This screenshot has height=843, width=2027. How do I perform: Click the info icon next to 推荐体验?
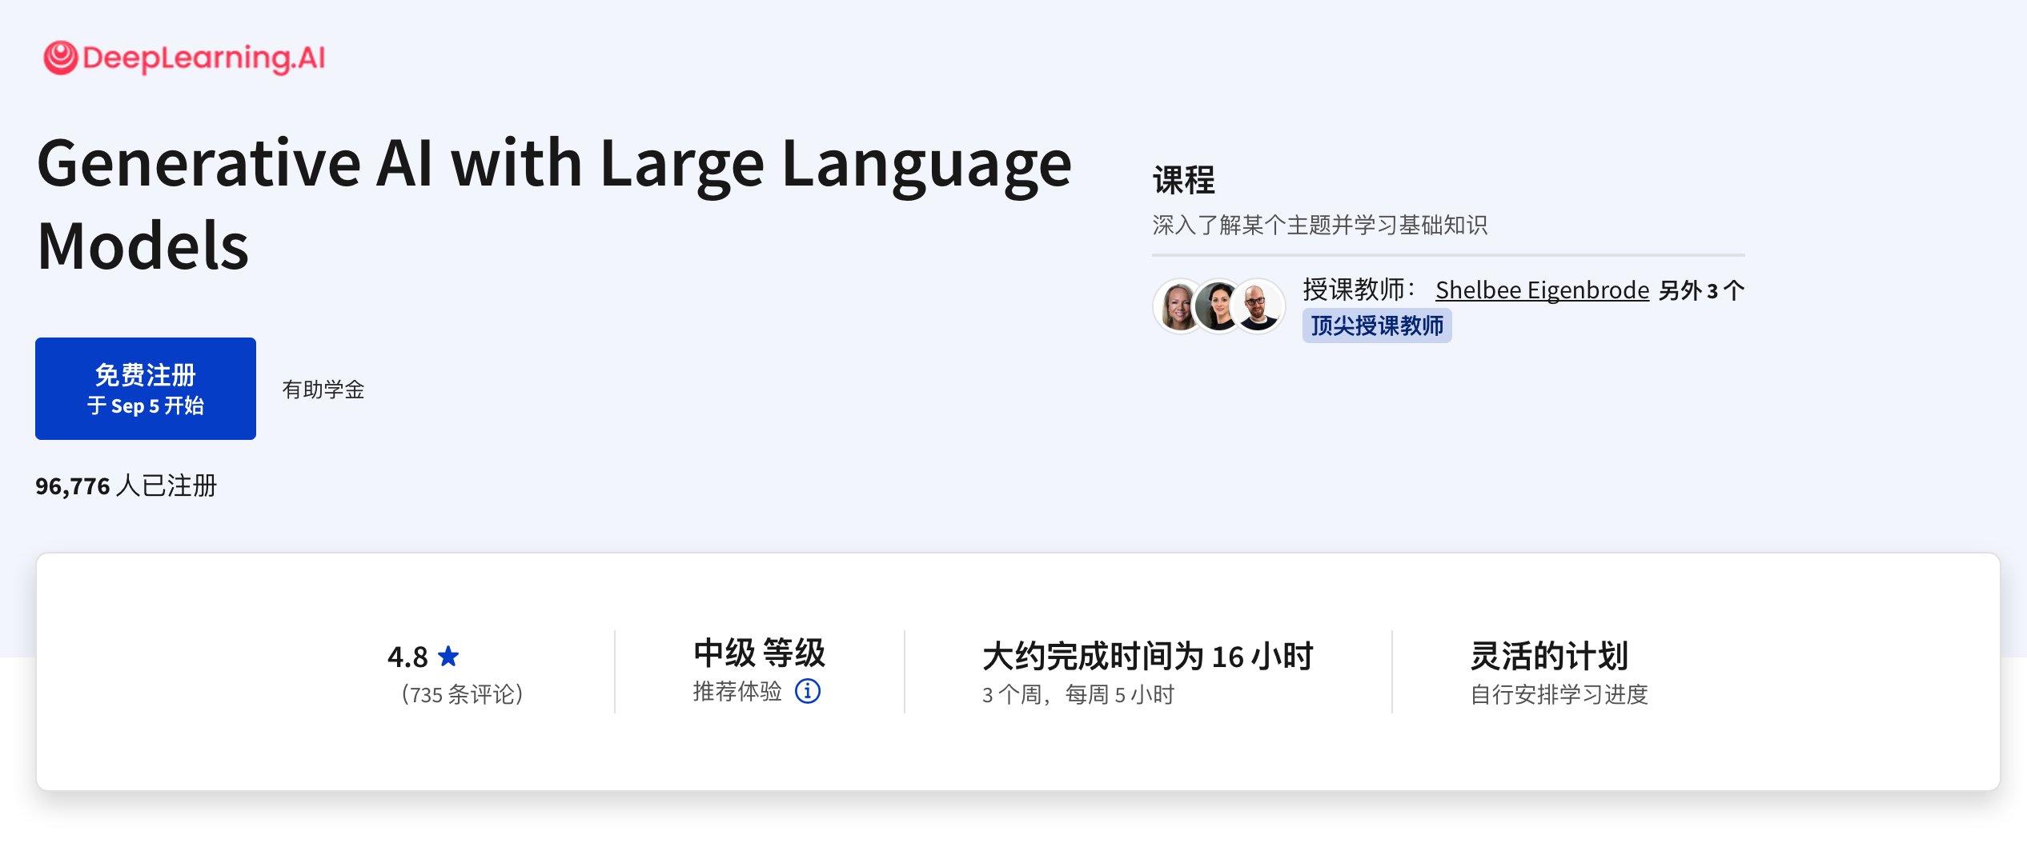(808, 690)
